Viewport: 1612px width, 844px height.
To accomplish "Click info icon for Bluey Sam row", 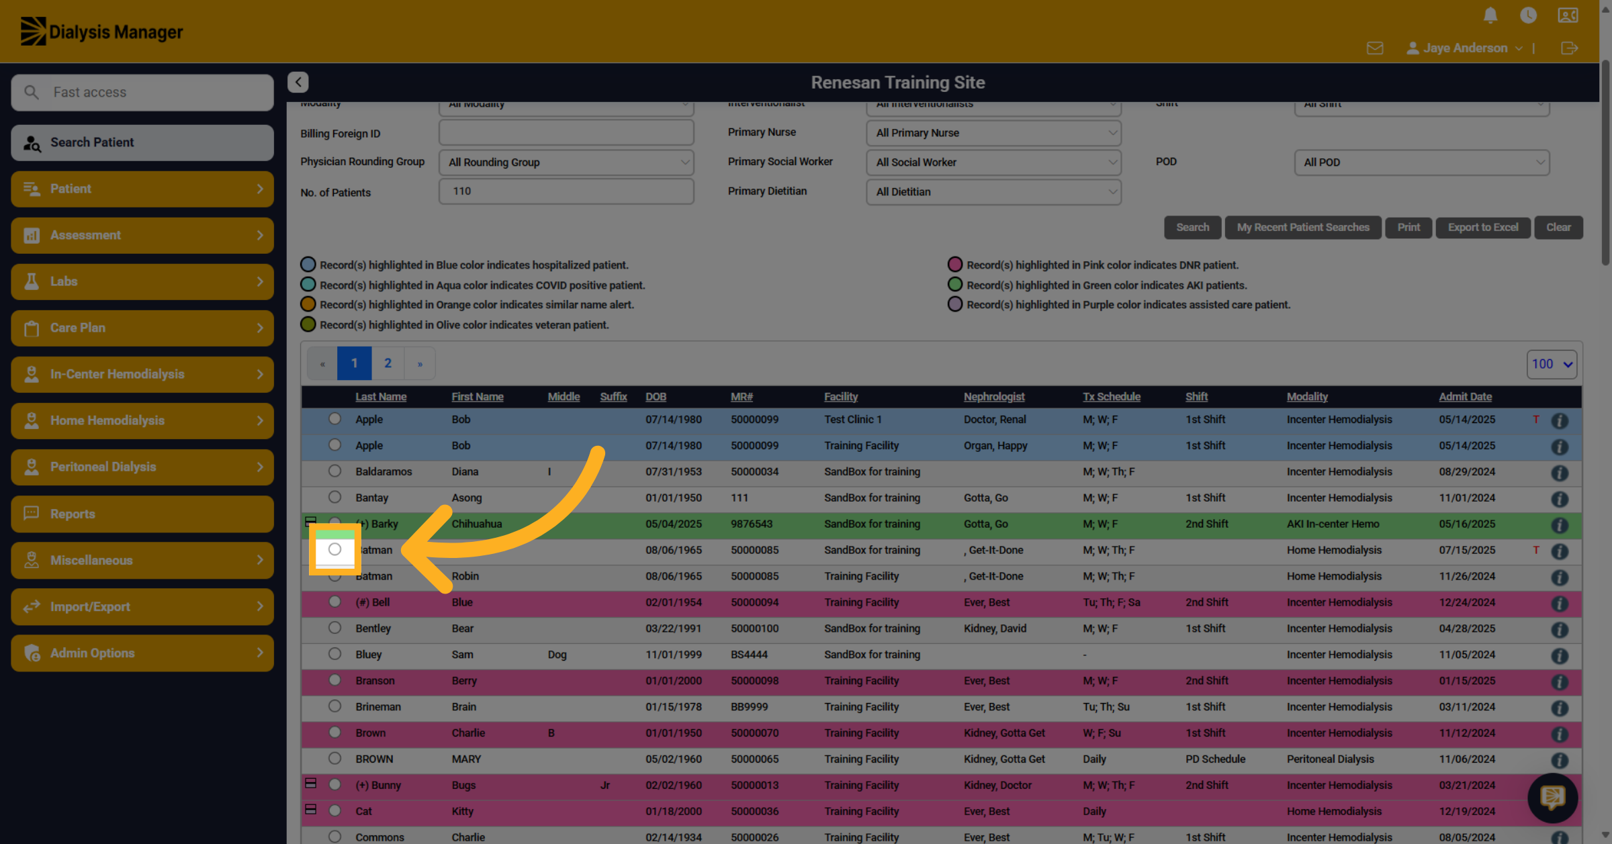I will click(1560, 656).
